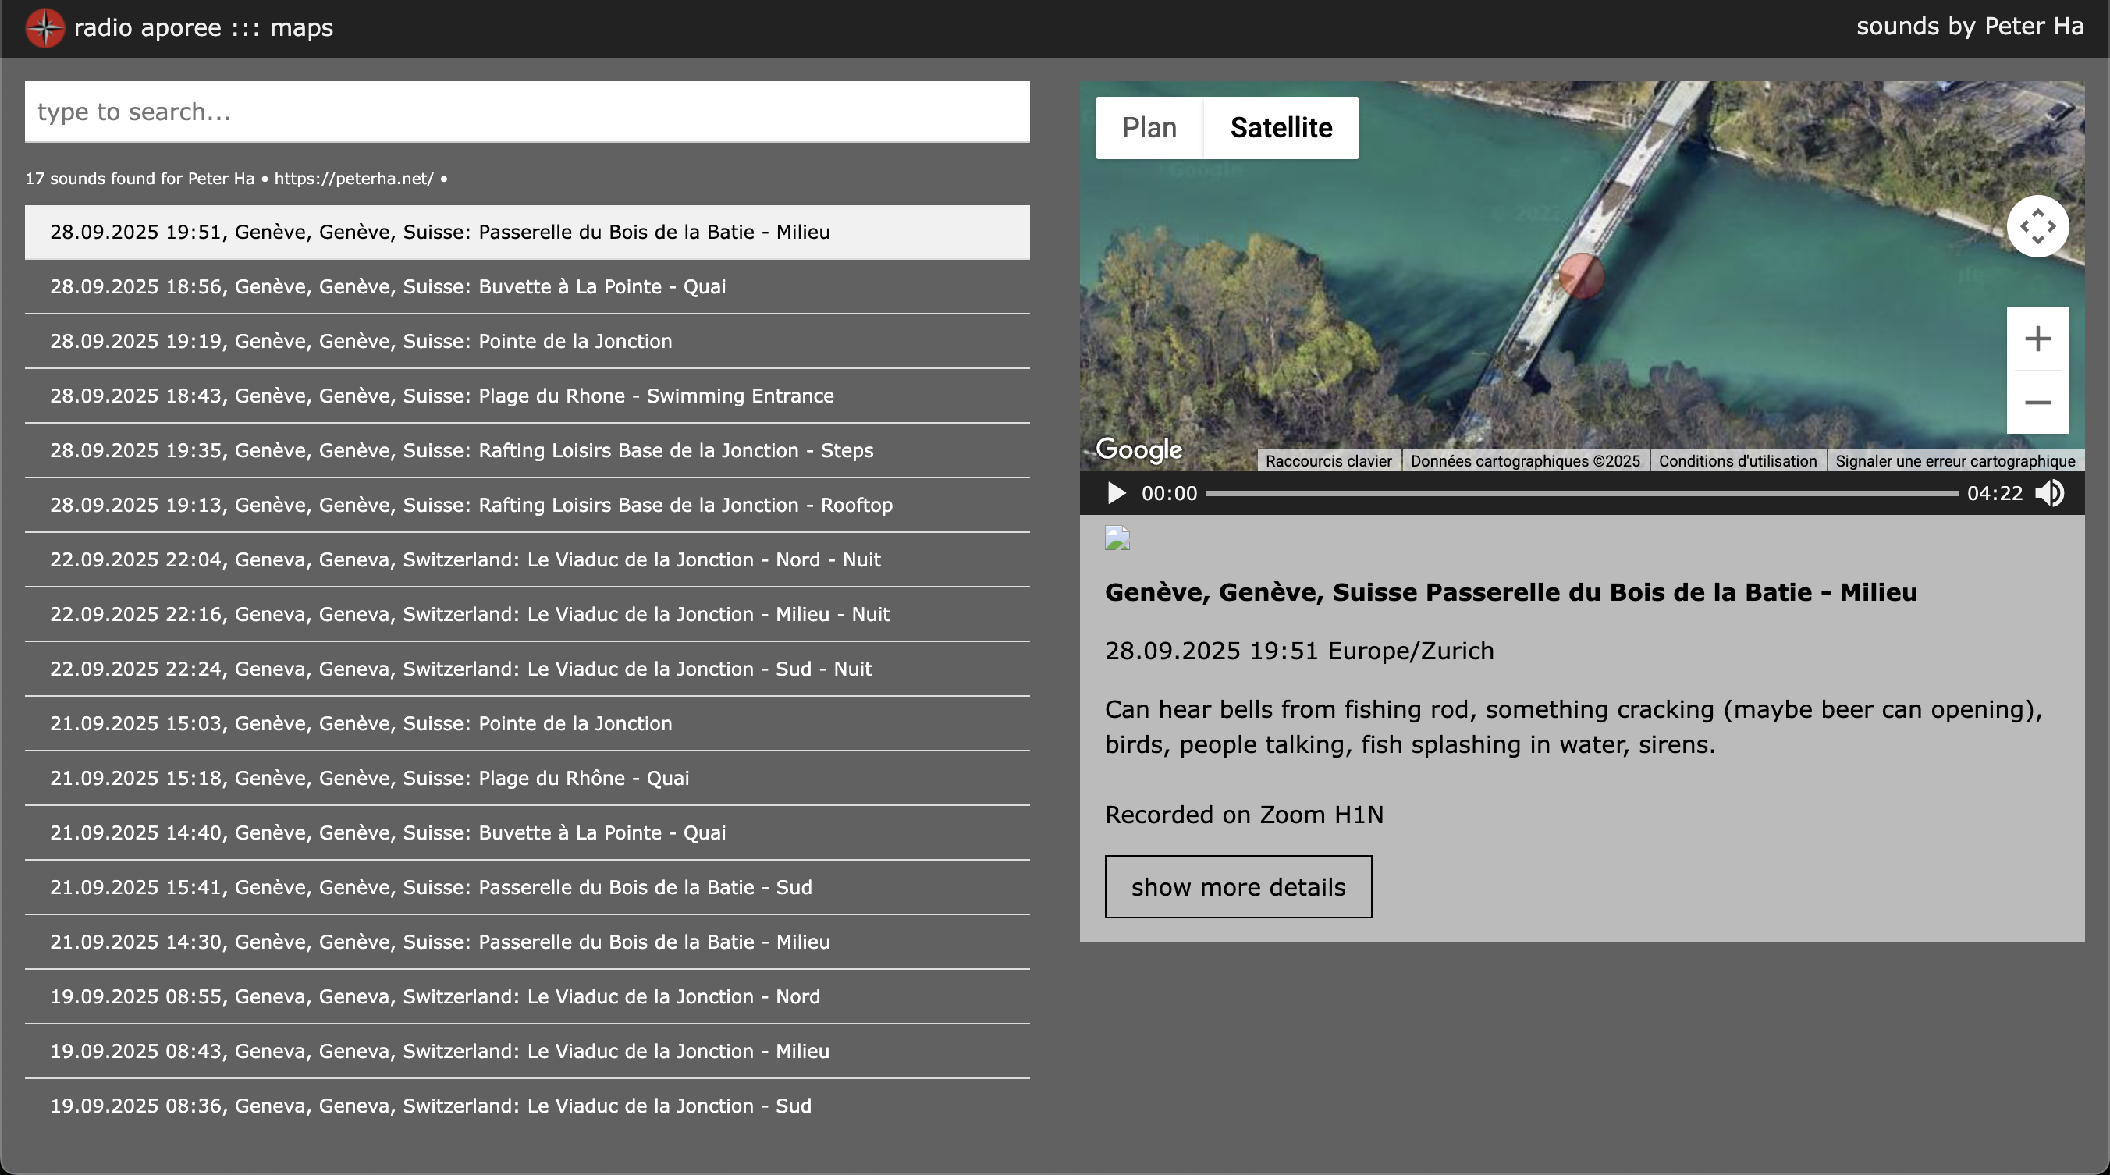
Task: Click the audio progress bar
Action: point(1581,493)
